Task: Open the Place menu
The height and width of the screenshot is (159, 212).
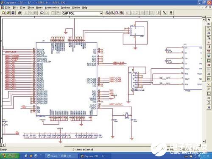Action: pos(31,8)
